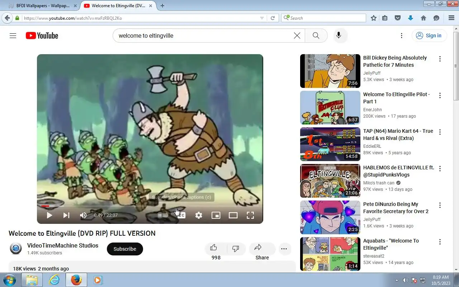Mute the video volume
Image resolution: width=459 pixels, height=287 pixels.
(83, 215)
